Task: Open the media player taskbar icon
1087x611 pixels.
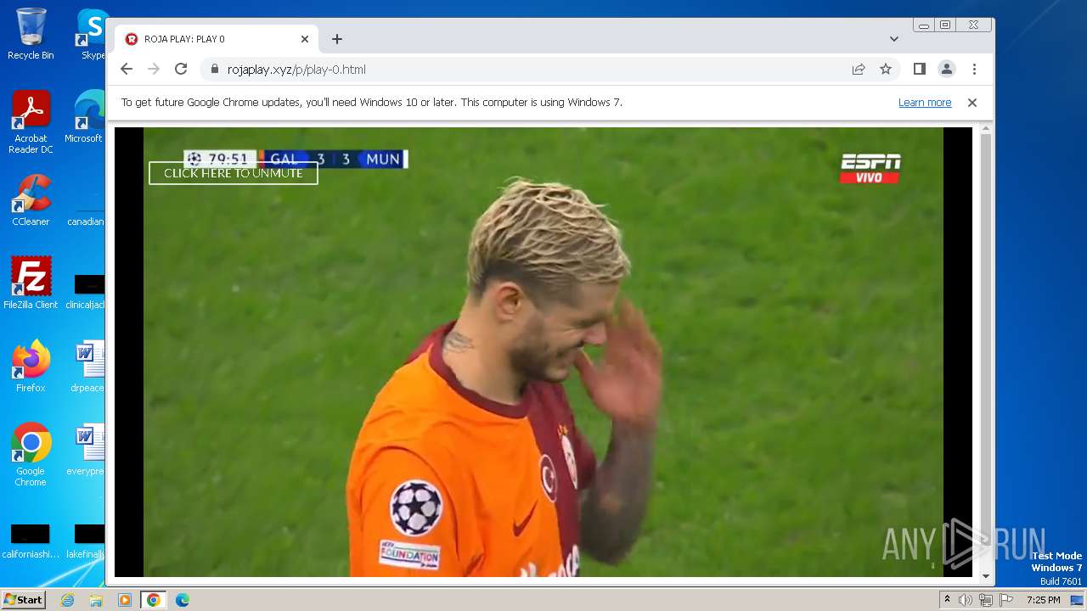Action: point(124,600)
